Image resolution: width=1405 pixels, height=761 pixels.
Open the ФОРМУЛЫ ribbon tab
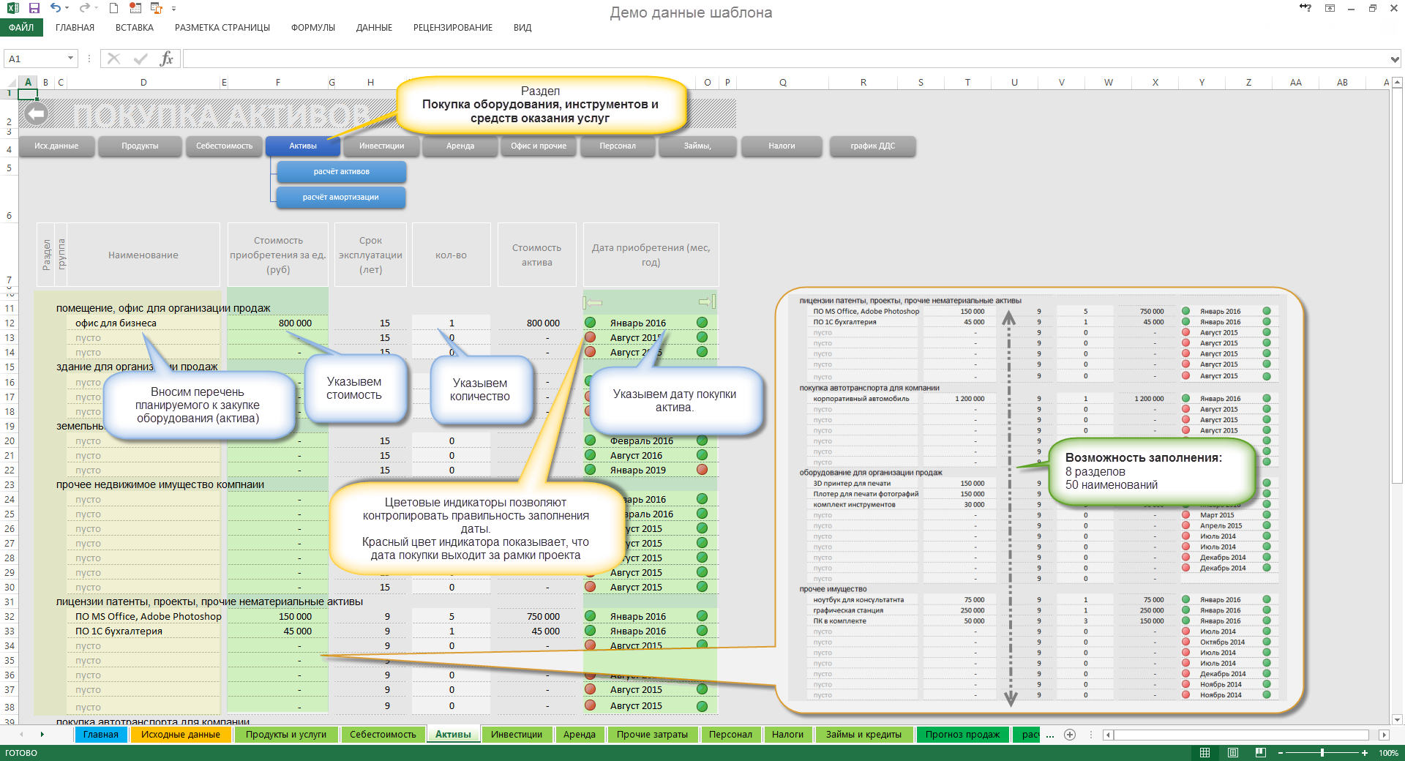312,28
